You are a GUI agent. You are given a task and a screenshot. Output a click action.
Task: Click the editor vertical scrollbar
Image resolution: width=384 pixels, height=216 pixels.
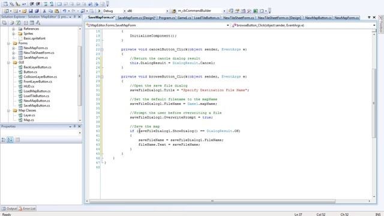coord(374,103)
